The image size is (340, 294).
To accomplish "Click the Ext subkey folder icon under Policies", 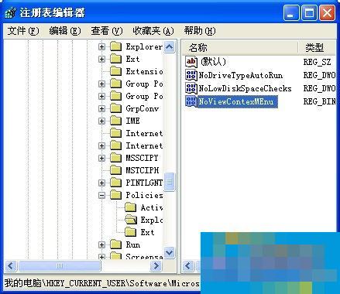I will tap(131, 232).
